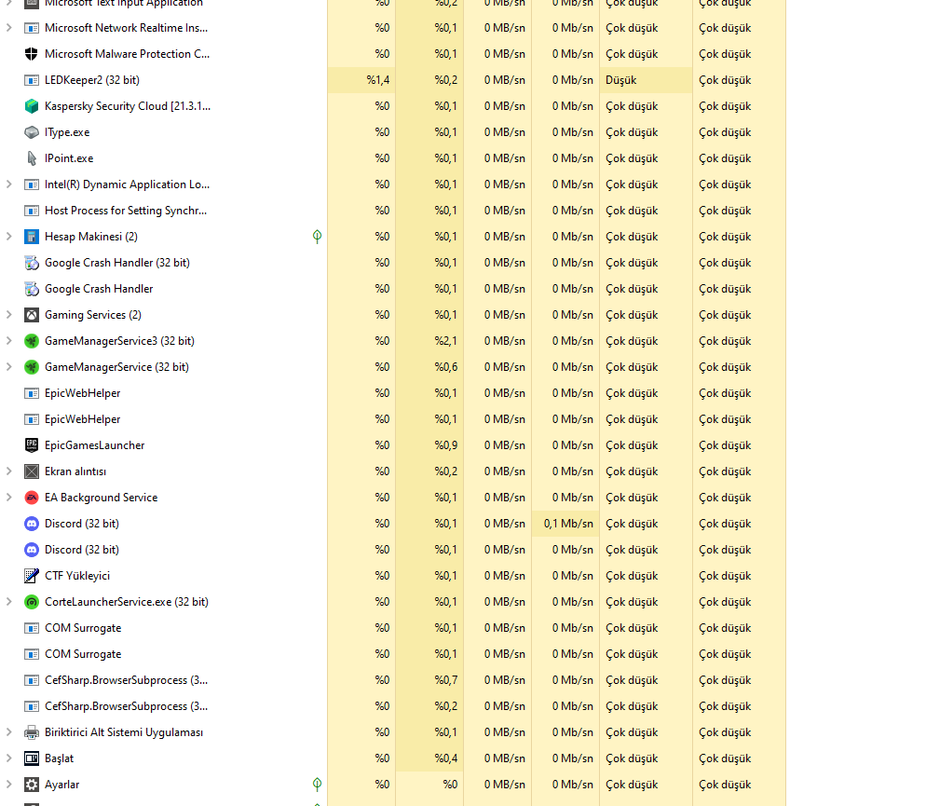The image size is (926, 806).
Task: Click the Discord icon with 0,1 Mb/sn network
Action: pos(32,524)
